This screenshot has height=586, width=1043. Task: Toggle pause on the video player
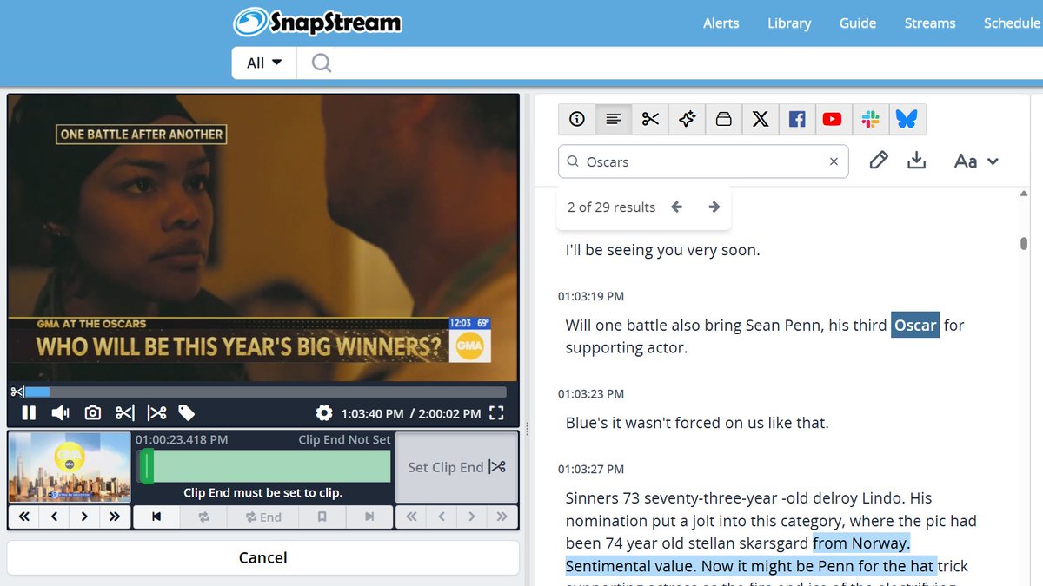pos(28,412)
